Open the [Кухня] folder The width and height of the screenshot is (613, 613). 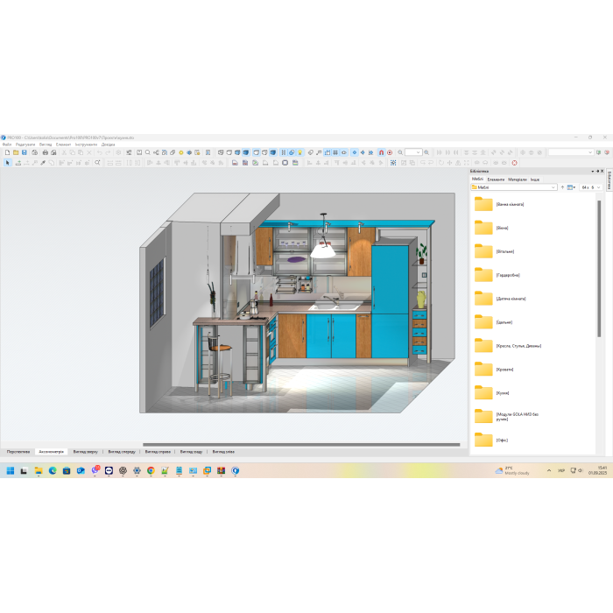[x=484, y=392]
